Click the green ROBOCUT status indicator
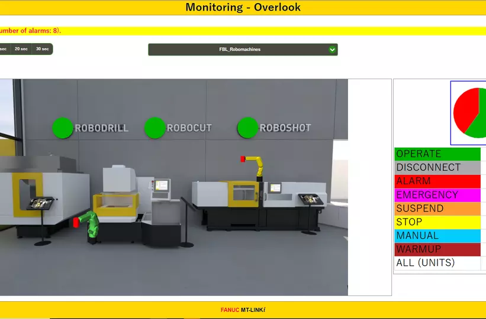This screenshot has height=319, width=486. 155,128
